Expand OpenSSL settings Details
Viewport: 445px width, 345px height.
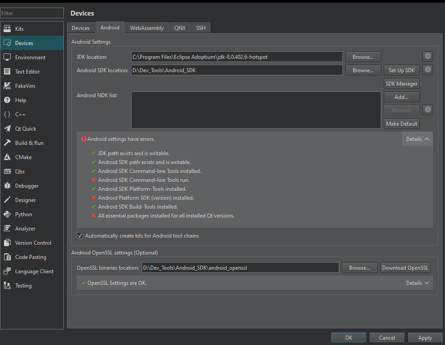click(417, 283)
